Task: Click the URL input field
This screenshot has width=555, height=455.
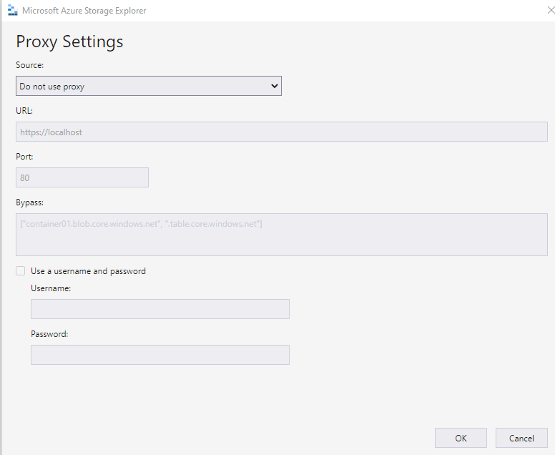Action: pyautogui.click(x=281, y=132)
